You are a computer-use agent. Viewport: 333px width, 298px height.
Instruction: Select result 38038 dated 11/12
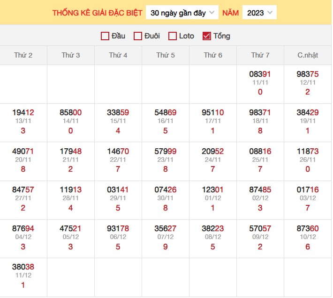click(23, 267)
